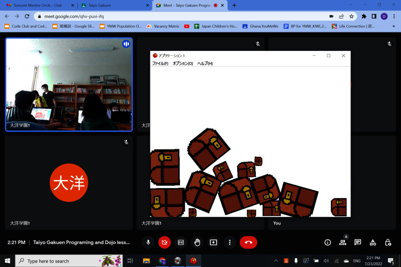Open the volume control in system tray
Image resolution: width=401 pixels, height=267 pixels.
point(326,261)
